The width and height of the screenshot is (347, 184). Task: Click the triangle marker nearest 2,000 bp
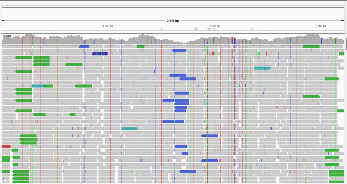pyautogui.click(x=209, y=29)
